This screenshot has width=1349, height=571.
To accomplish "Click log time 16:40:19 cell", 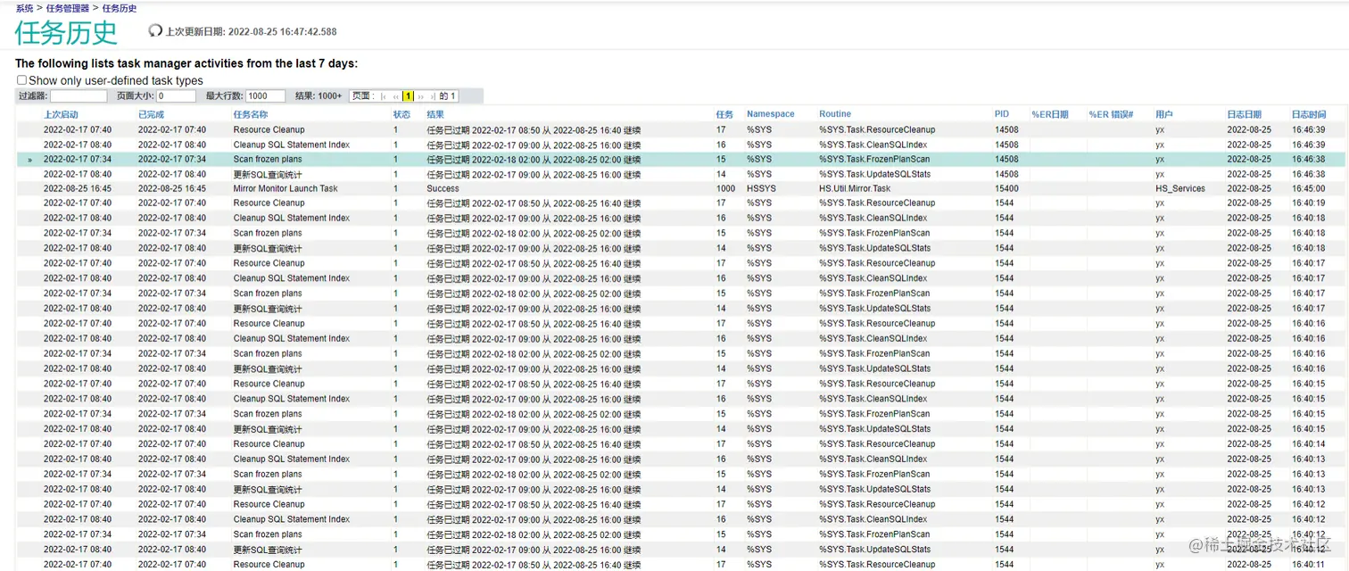I will point(1308,203).
